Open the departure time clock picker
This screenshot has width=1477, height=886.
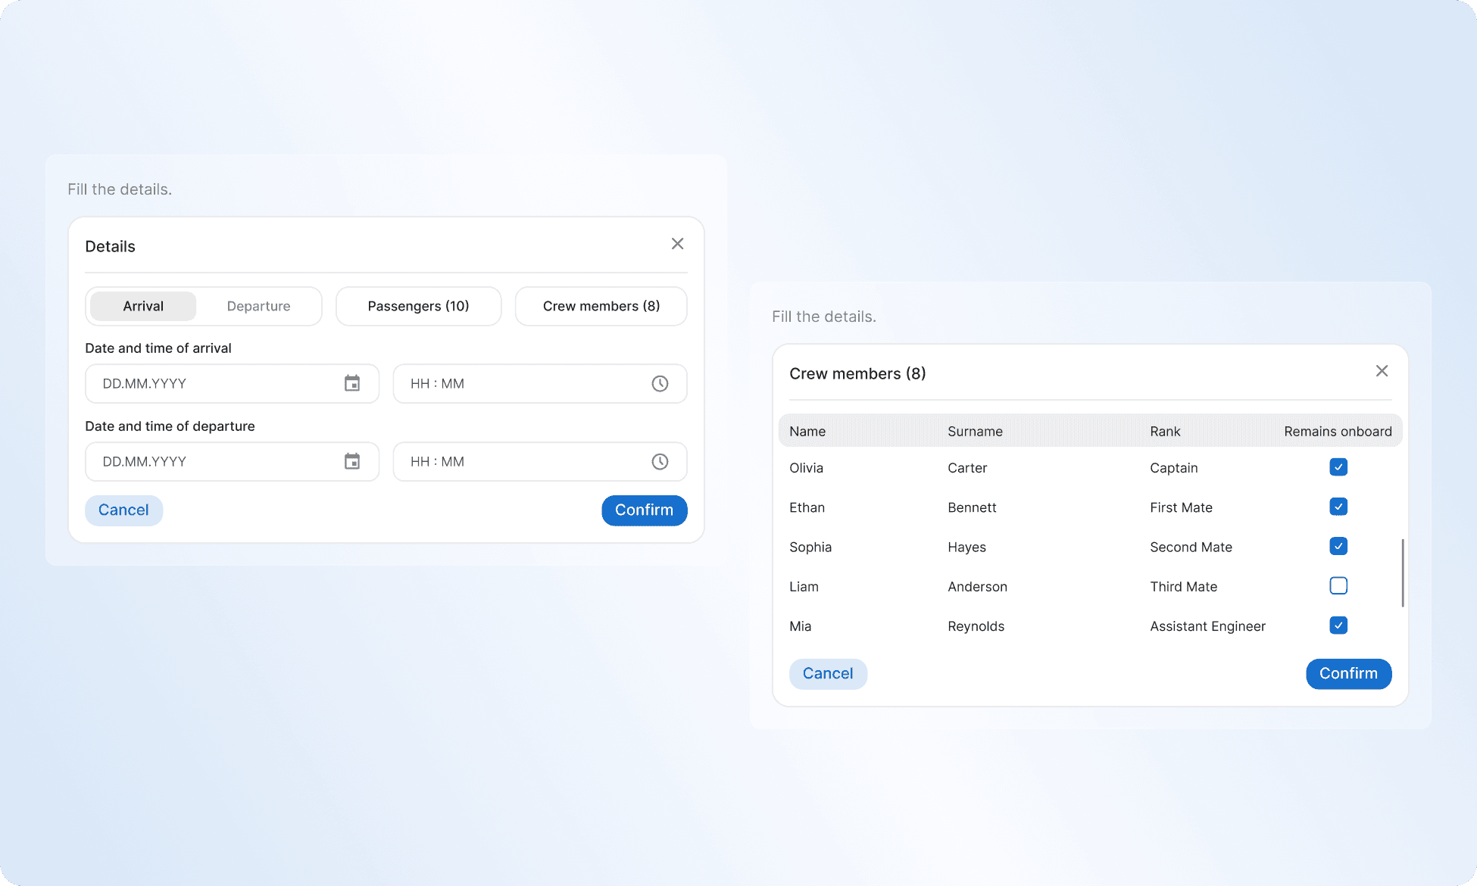tap(660, 461)
